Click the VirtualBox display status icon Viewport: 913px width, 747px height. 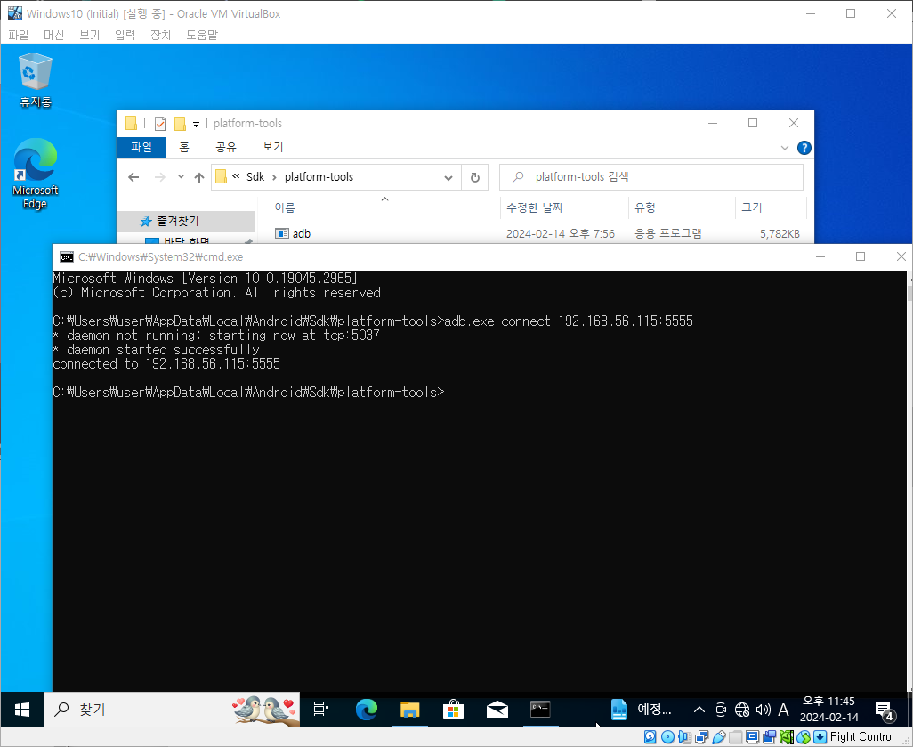(752, 736)
